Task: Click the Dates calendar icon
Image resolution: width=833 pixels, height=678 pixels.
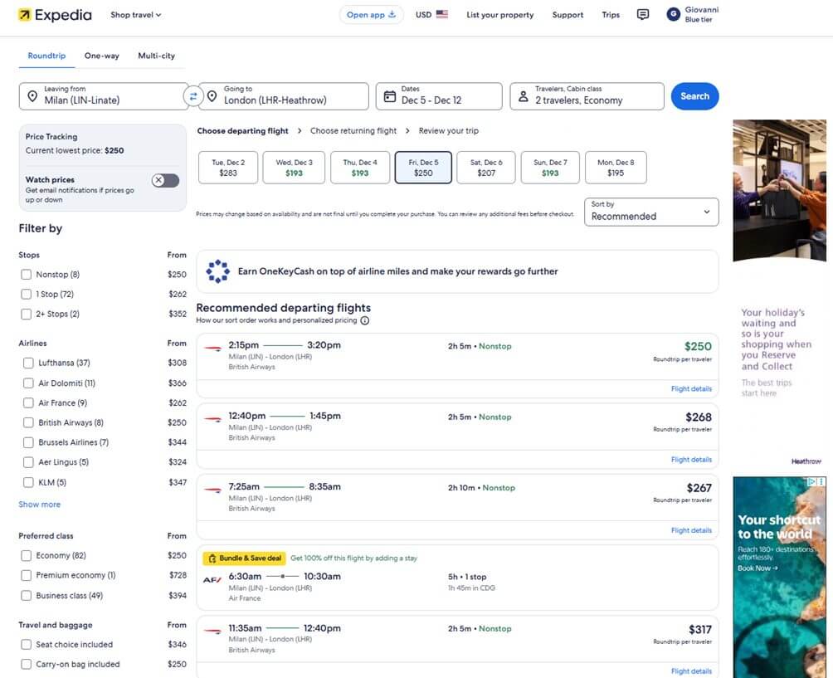Action: click(389, 96)
